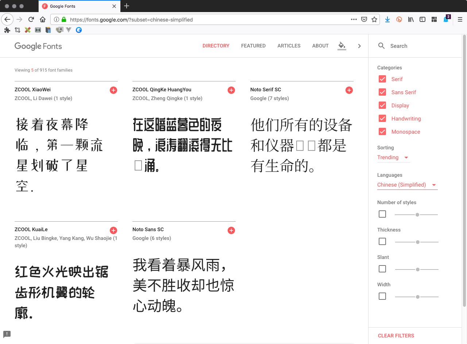Enable the Number of styles filter
The image size is (467, 344).
(382, 214)
